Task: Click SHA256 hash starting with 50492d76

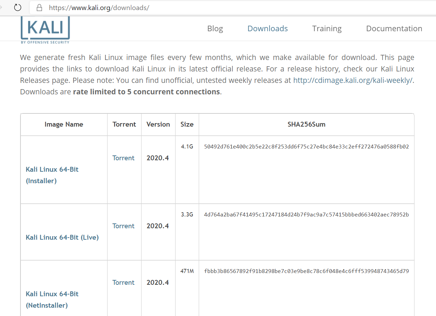Action: [x=306, y=146]
